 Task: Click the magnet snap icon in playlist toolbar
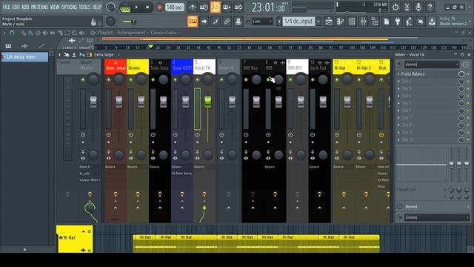pos(12,33)
